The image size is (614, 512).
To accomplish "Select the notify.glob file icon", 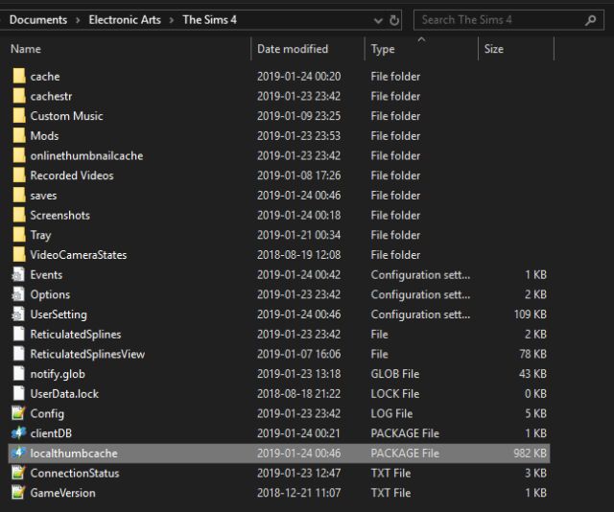I will tap(19, 373).
